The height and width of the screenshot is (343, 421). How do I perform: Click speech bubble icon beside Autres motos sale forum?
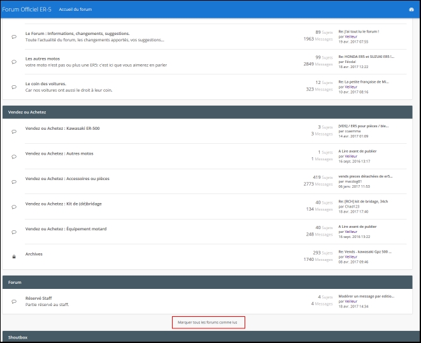14,157
